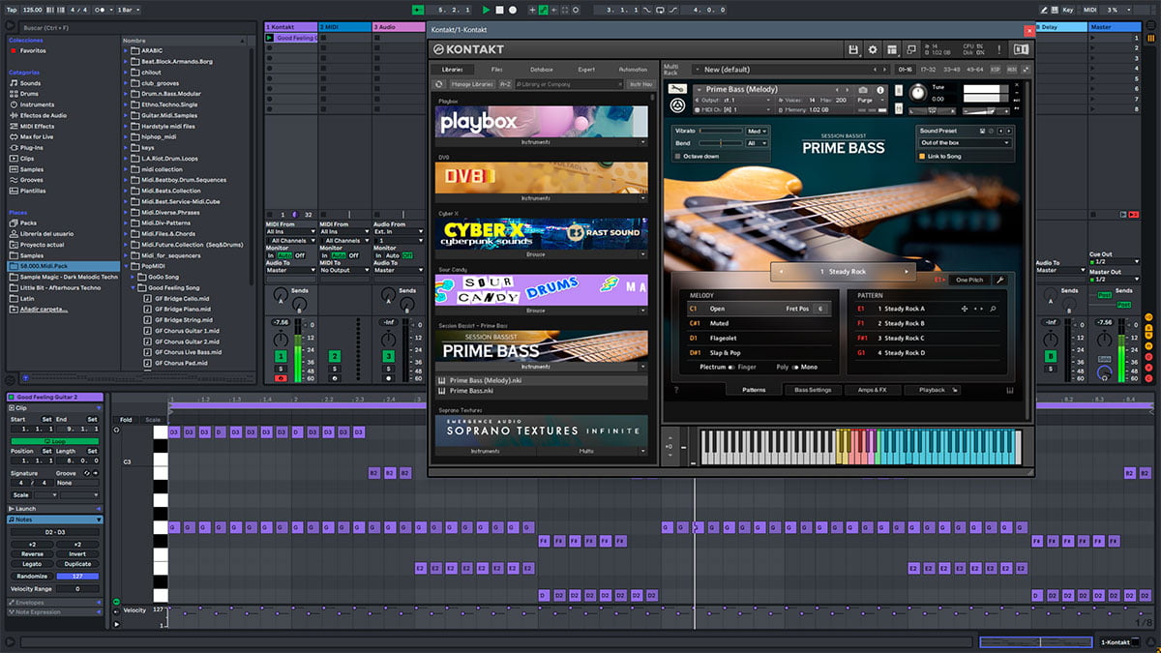Click Kontakt workspace layout icon

coord(890,49)
